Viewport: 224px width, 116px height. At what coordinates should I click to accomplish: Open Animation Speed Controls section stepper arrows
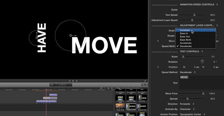(217, 5)
